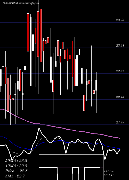The width and height of the screenshot is (129, 180).
Task: Click the 12MA : 22.8 indicator value
Action: coord(16,166)
